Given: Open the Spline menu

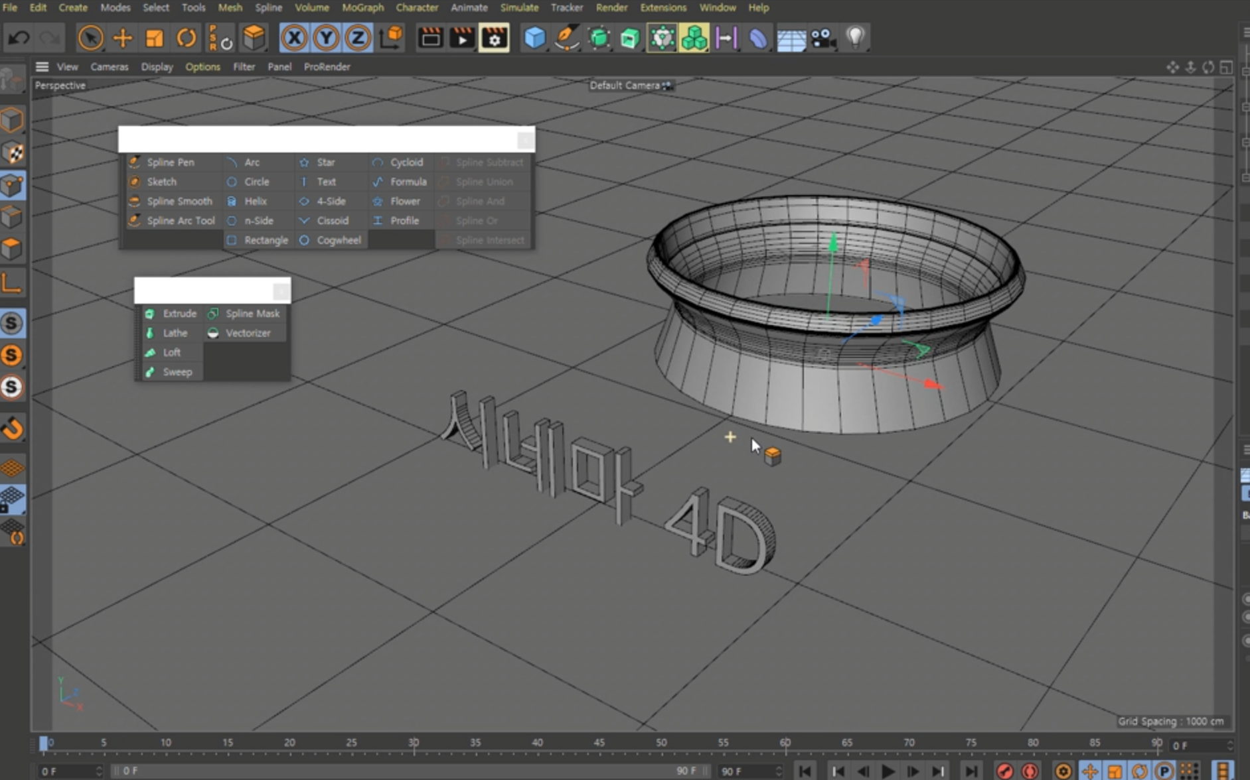Looking at the screenshot, I should pos(268,7).
